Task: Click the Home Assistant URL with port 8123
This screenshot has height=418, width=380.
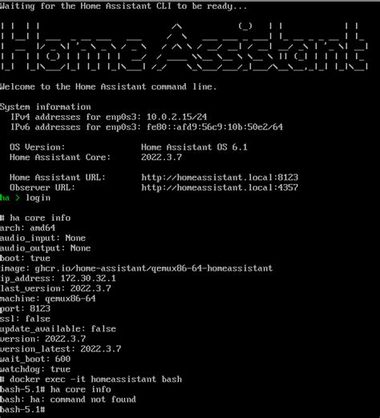Action: [220, 177]
